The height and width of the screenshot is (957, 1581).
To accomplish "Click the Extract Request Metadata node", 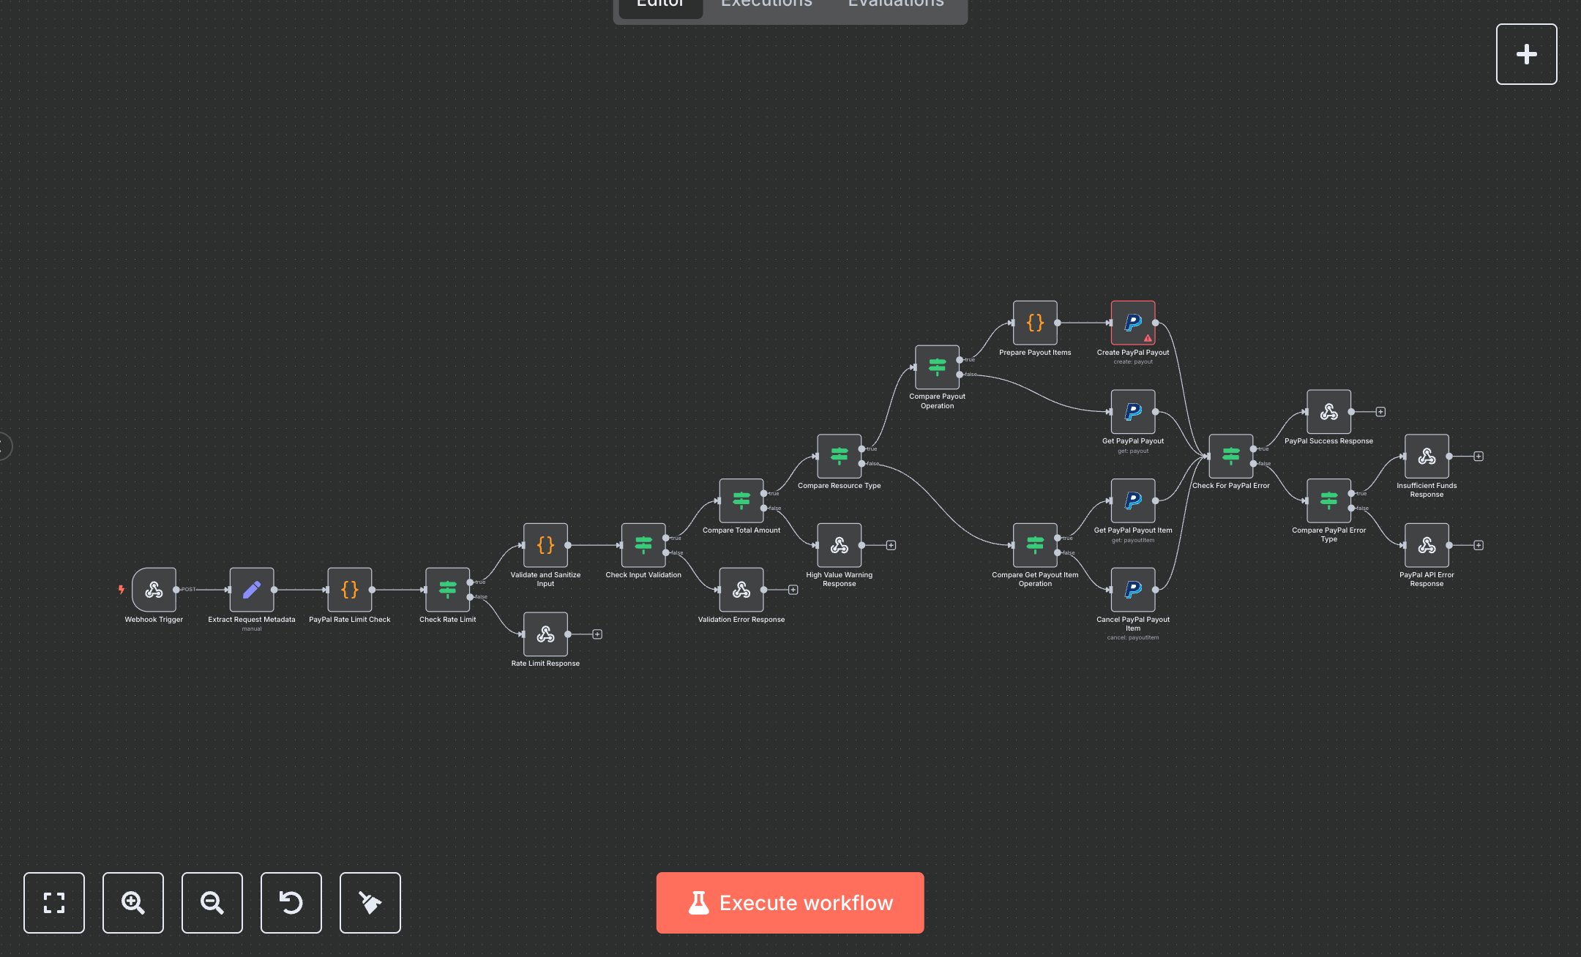I will pos(252,590).
